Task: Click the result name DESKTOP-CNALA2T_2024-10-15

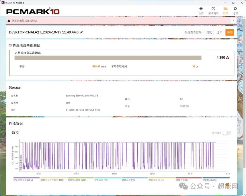Action: coord(44,32)
